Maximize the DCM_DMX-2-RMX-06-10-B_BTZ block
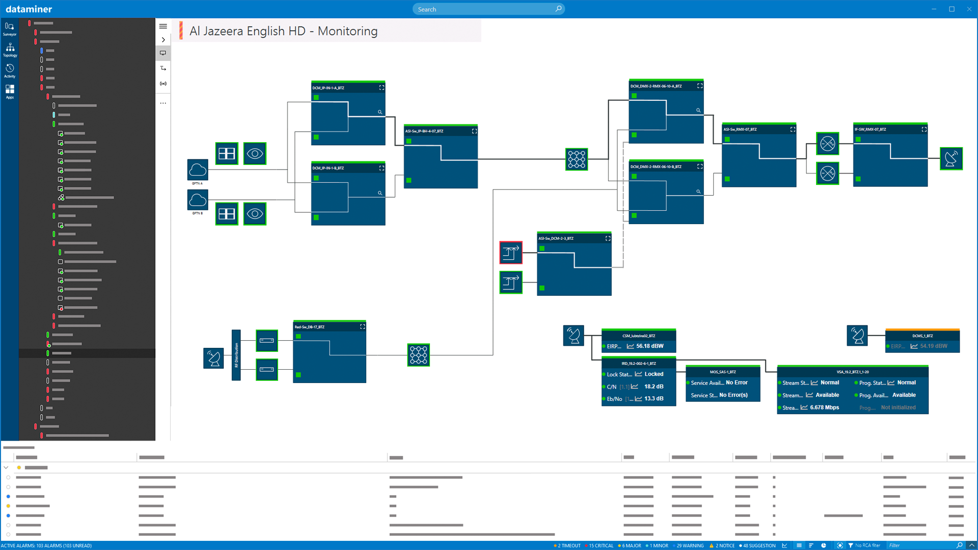This screenshot has height=550, width=978. point(700,167)
